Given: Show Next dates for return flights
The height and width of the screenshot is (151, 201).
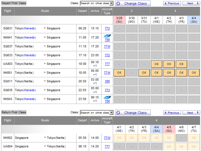Looking at the screenshot, I should click(x=192, y=112).
